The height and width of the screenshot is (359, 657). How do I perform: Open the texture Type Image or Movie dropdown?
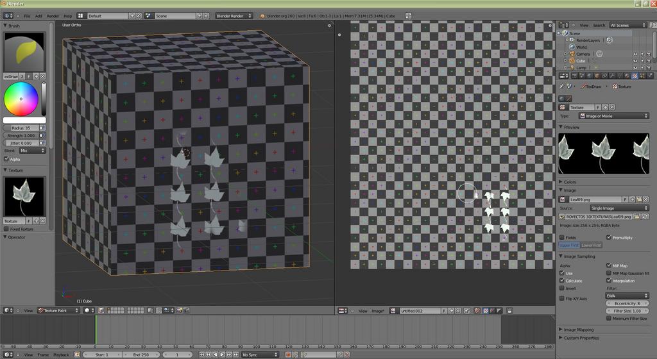(613, 116)
